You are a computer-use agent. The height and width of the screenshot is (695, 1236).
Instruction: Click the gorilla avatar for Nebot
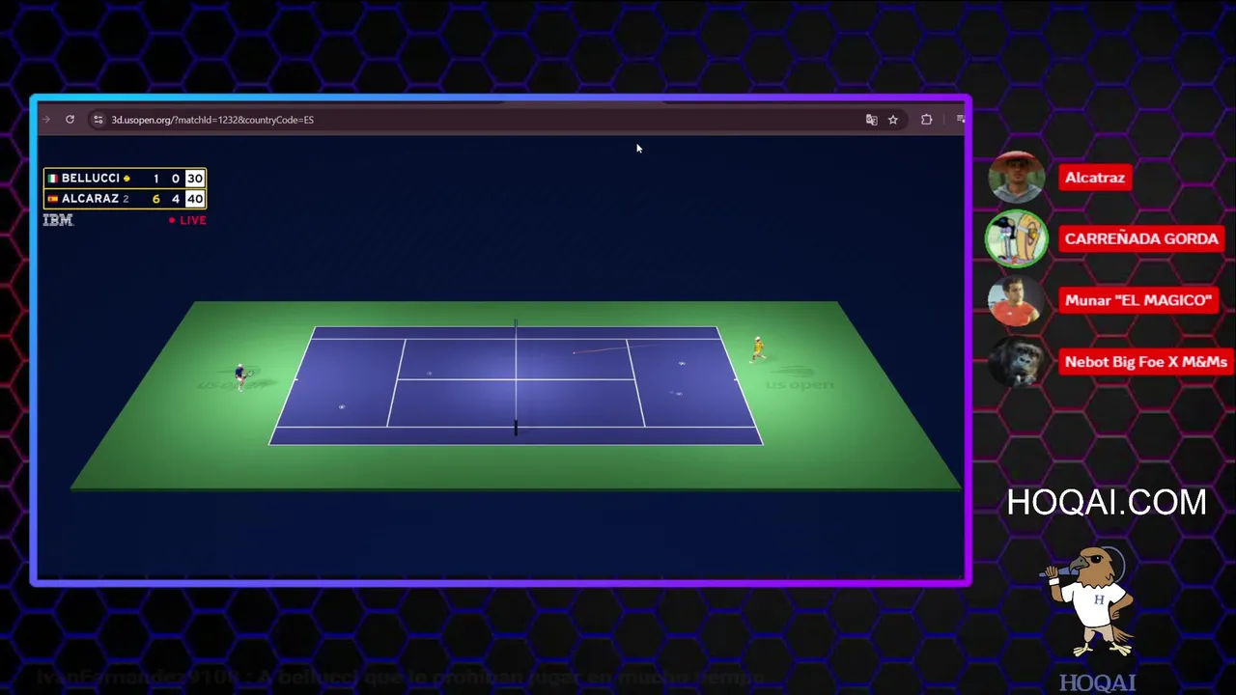point(1017,361)
